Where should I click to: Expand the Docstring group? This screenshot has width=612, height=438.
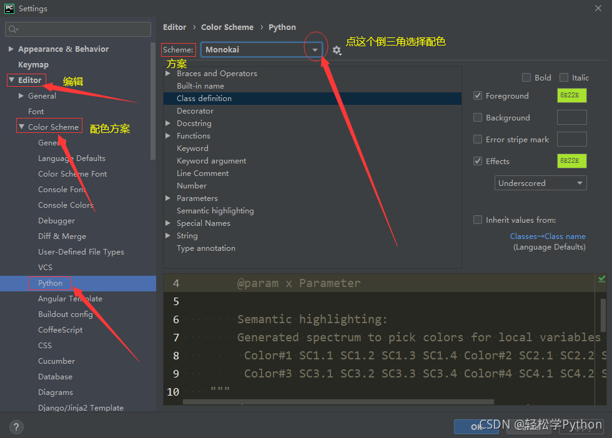click(x=168, y=124)
